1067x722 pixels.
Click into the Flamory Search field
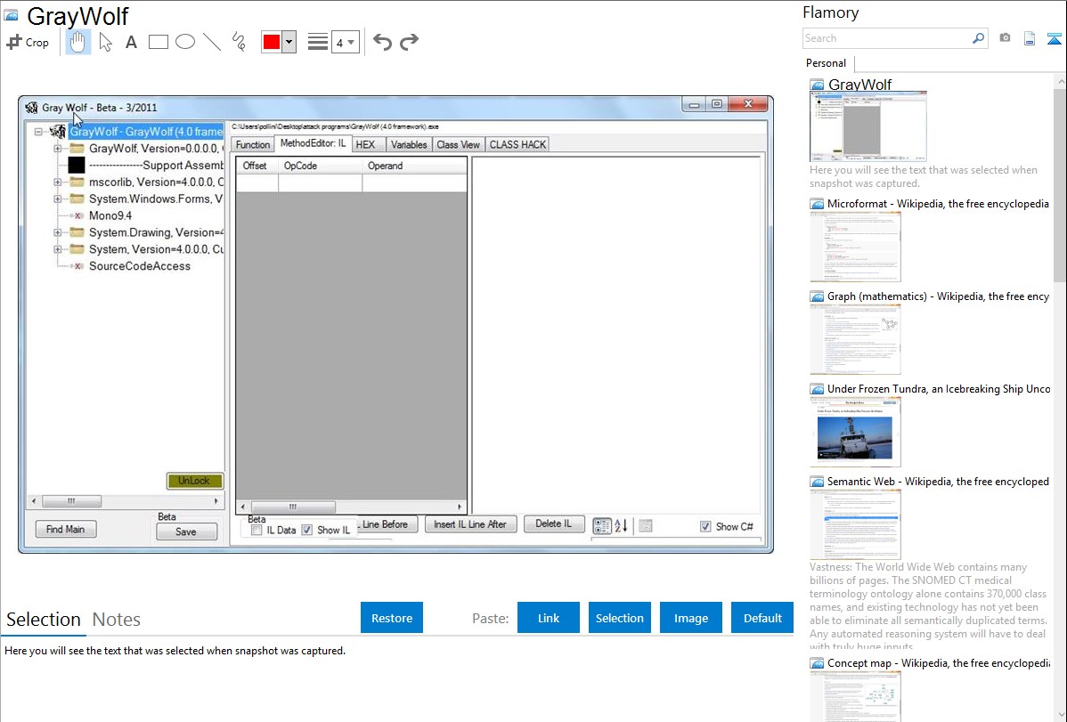point(887,38)
